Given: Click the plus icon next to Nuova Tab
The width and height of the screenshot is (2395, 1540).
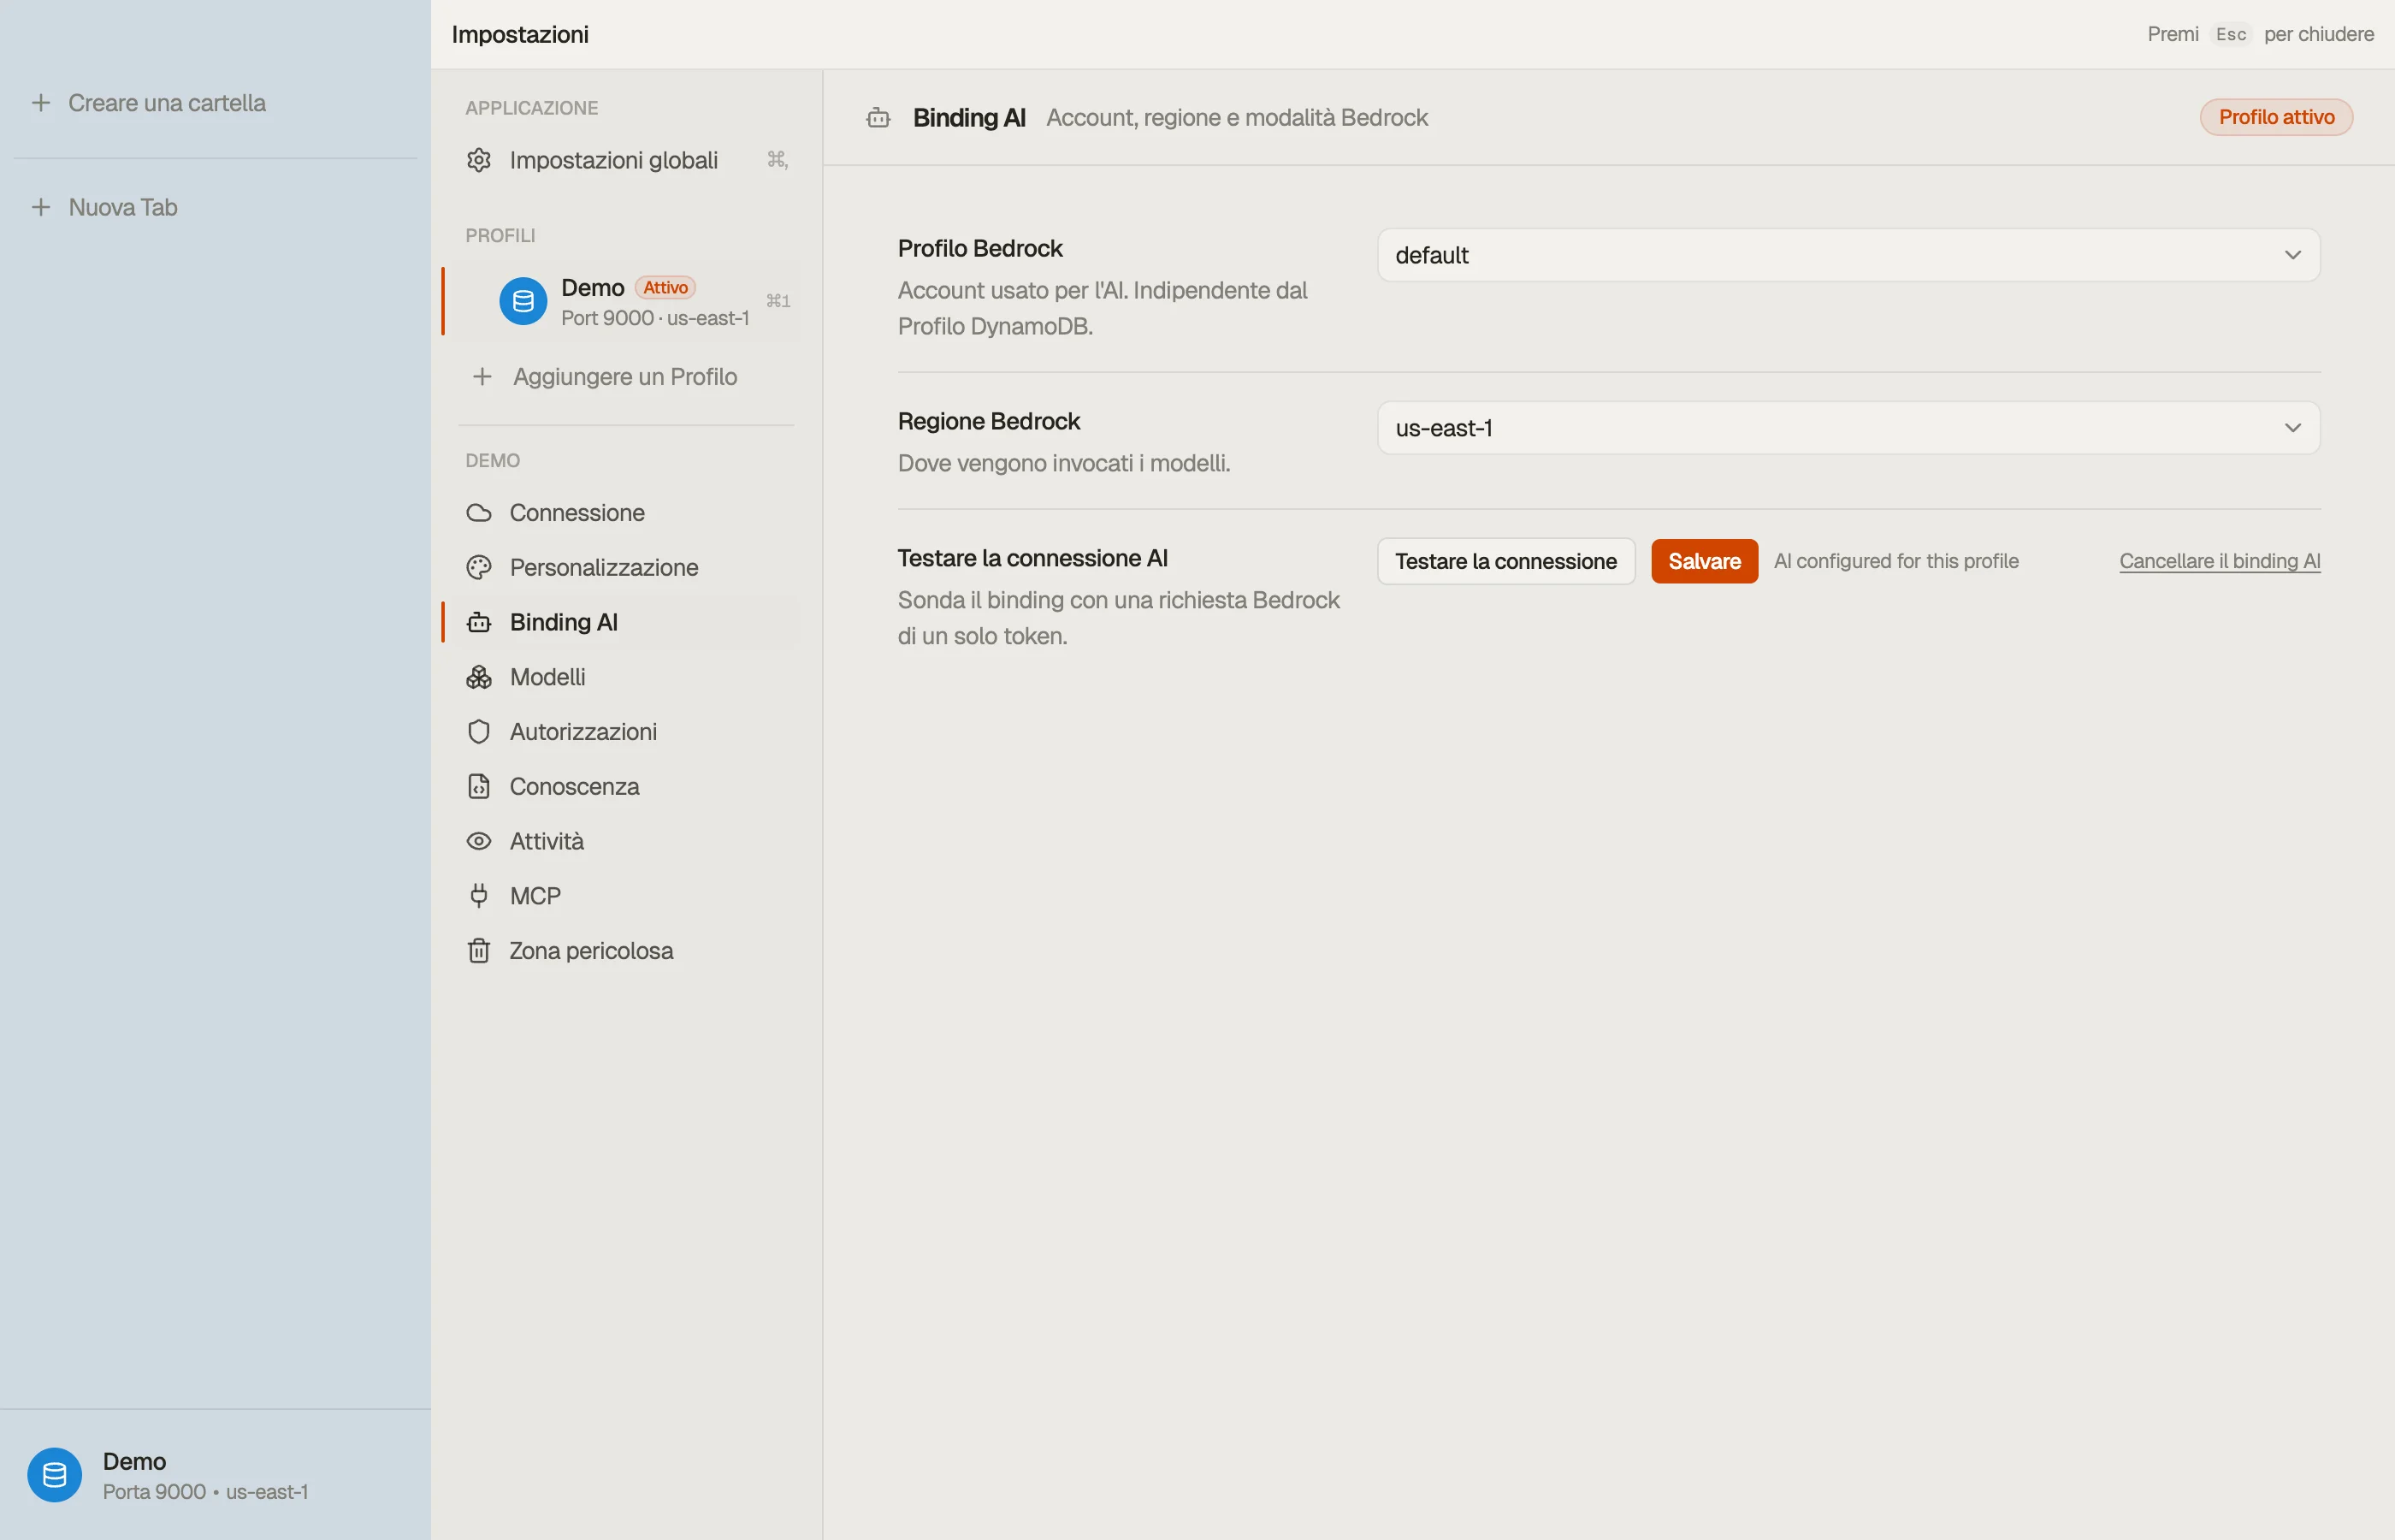Looking at the screenshot, I should pyautogui.click(x=40, y=207).
